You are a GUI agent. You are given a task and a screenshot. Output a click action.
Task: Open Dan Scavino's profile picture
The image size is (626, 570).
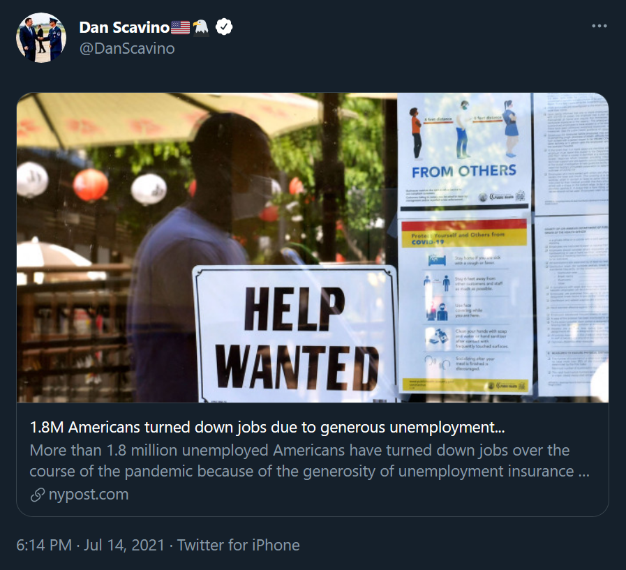coord(41,38)
